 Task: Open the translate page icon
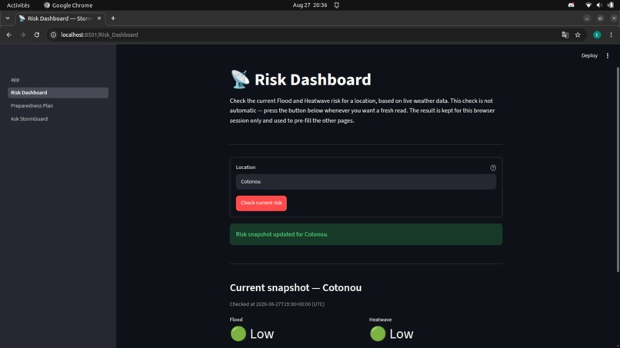565,35
